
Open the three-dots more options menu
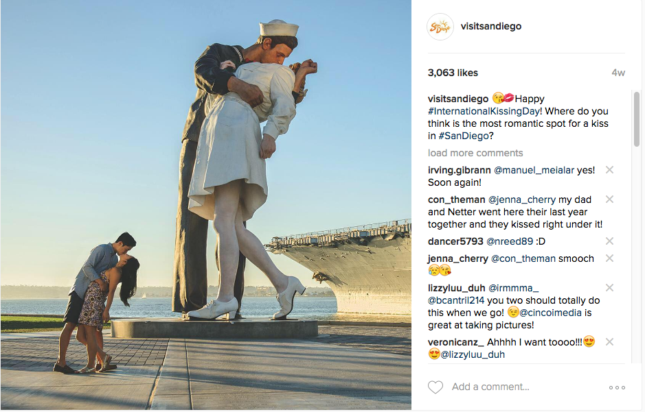tap(617, 387)
